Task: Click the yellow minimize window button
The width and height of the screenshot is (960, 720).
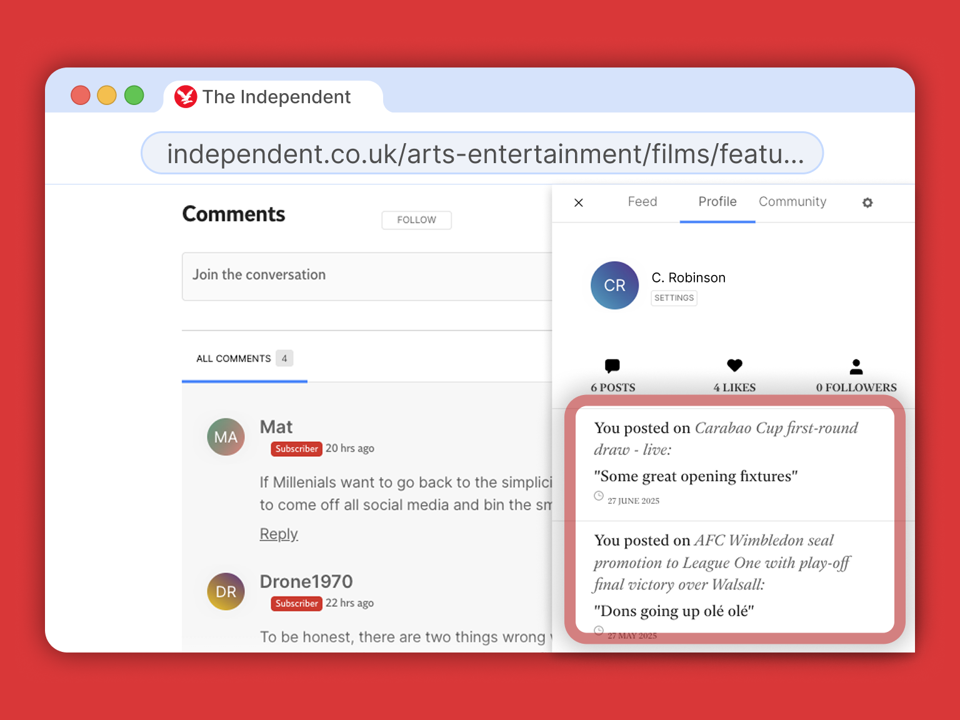Action: pos(107,95)
